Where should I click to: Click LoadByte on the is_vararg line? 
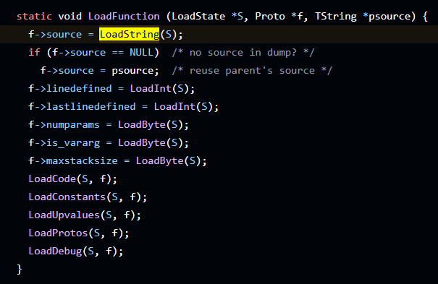tap(142, 142)
